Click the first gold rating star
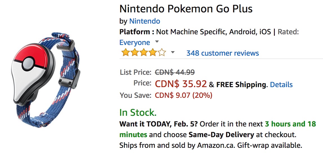Screen dimensions: 323x154 pos(125,53)
